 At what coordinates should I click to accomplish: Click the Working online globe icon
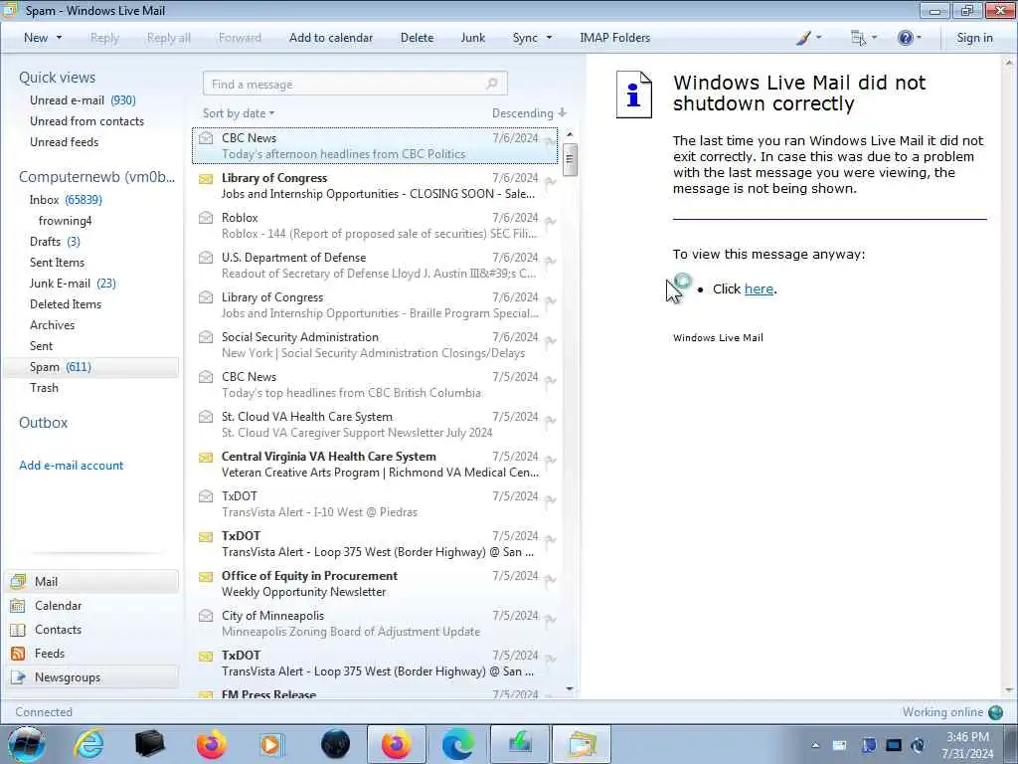995,712
